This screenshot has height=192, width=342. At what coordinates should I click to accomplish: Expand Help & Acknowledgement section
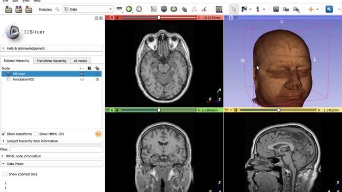(x=52, y=49)
